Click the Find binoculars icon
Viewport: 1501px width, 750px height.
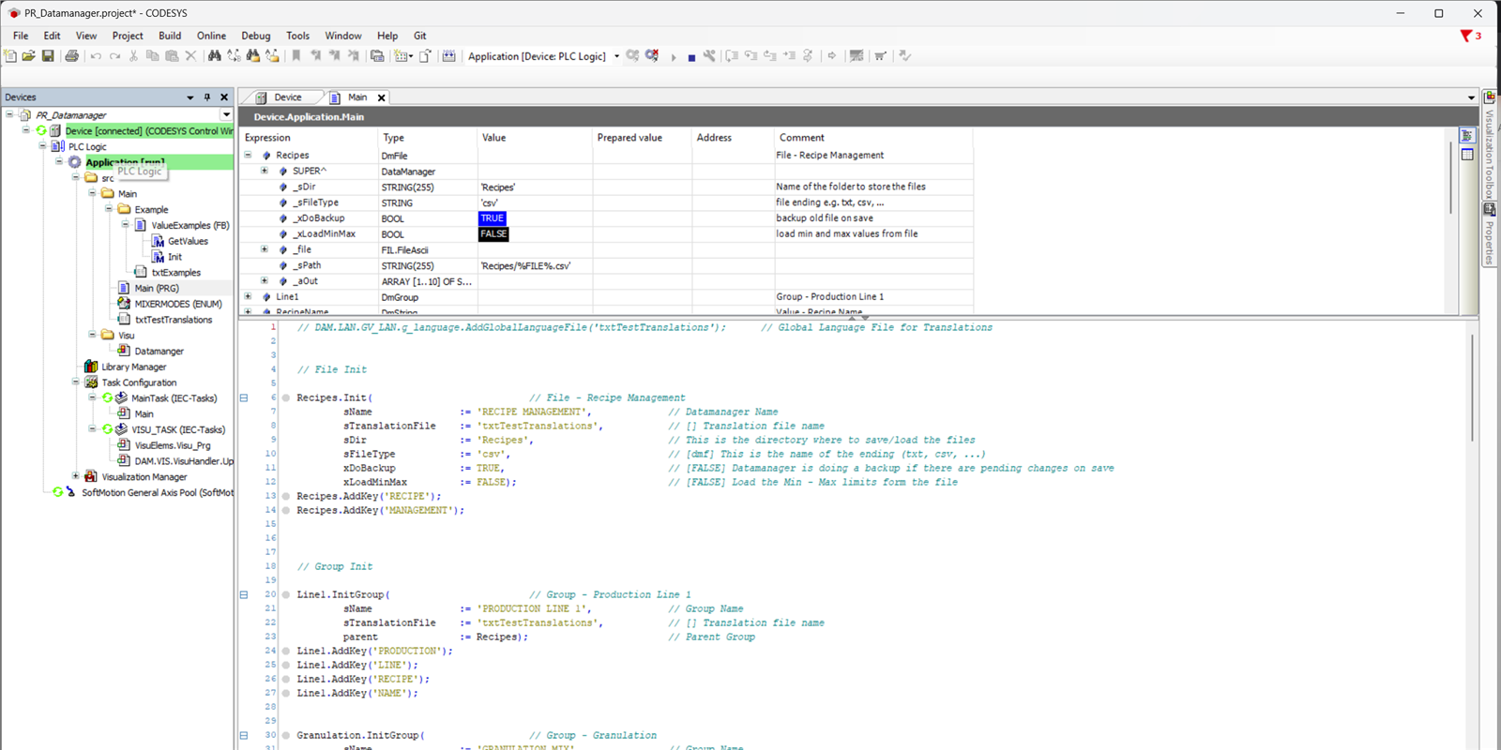(215, 56)
